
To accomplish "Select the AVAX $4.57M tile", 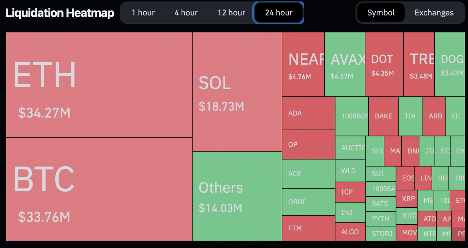I will click(x=345, y=64).
